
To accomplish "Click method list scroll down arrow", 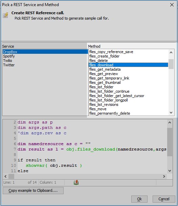I will (x=171, y=113).
